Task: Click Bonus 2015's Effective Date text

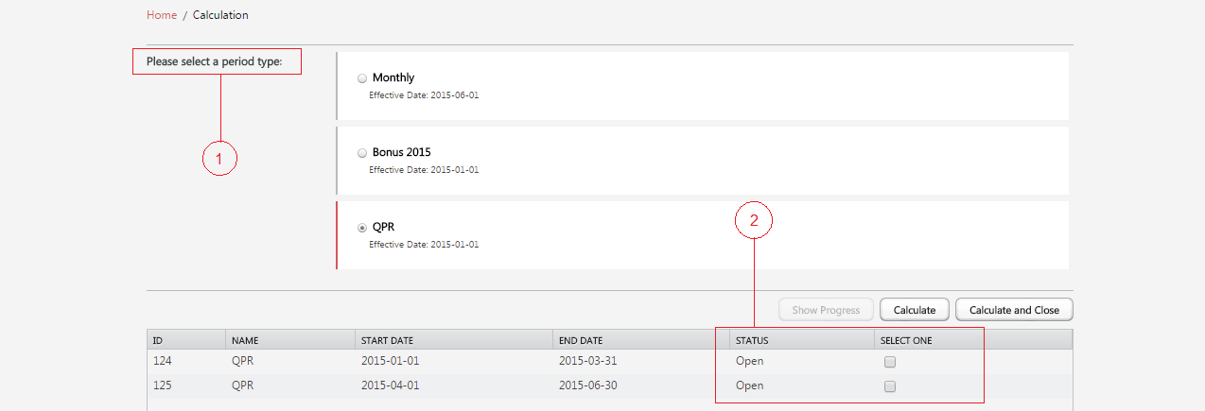Action: coord(424,170)
